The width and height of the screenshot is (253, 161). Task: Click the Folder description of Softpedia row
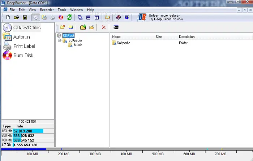[183, 43]
